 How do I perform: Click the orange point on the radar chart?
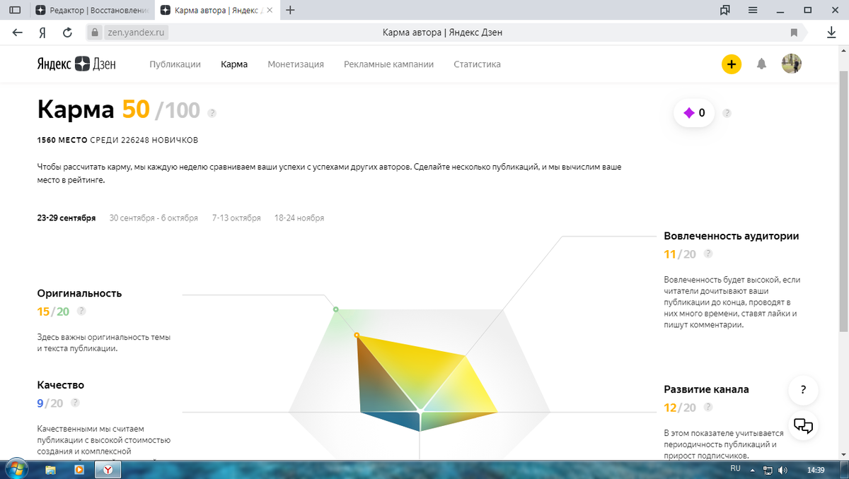357,335
